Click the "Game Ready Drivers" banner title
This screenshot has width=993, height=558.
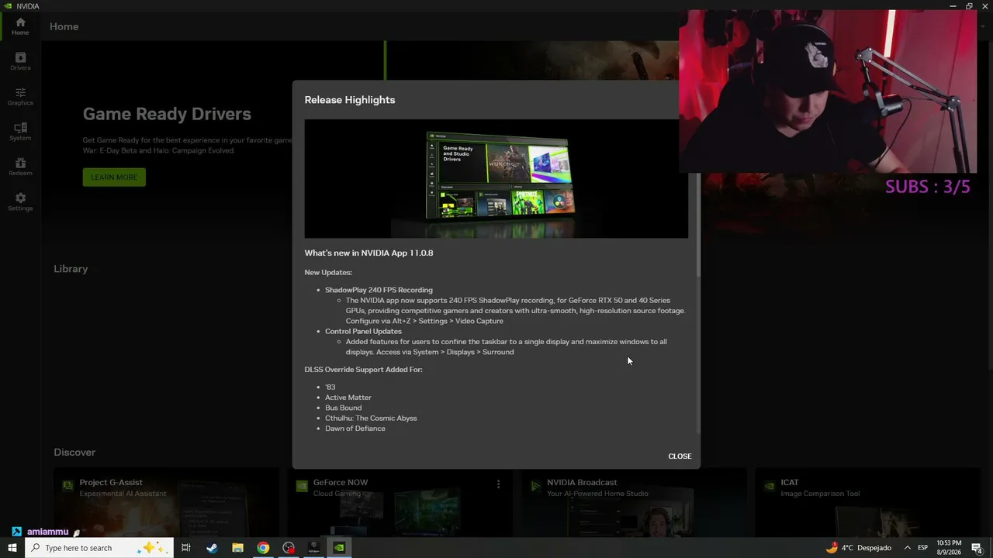167,114
